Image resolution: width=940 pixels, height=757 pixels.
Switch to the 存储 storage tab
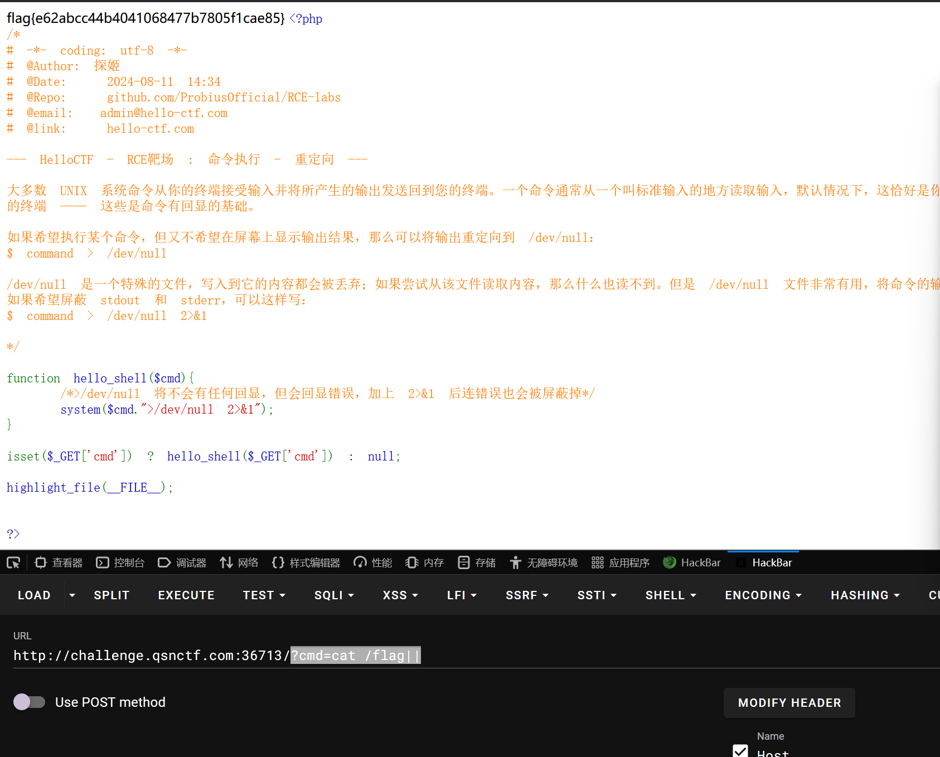coord(476,562)
